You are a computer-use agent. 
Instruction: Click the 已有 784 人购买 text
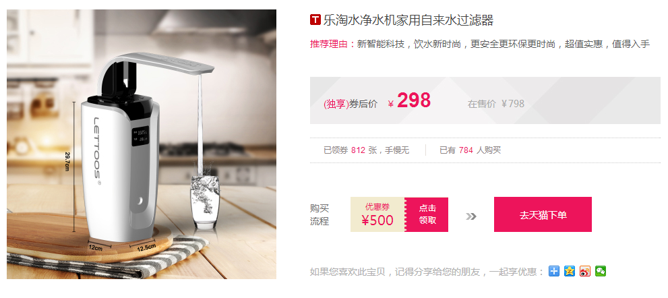pyautogui.click(x=470, y=150)
